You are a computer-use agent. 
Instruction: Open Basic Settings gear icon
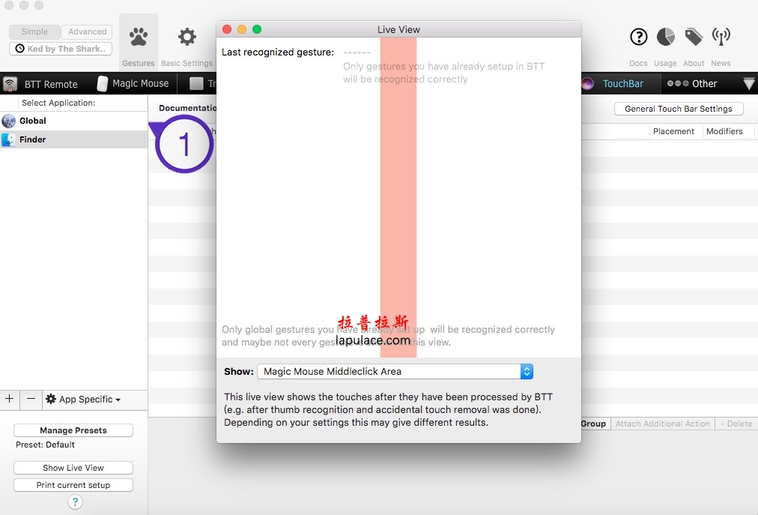tap(187, 37)
